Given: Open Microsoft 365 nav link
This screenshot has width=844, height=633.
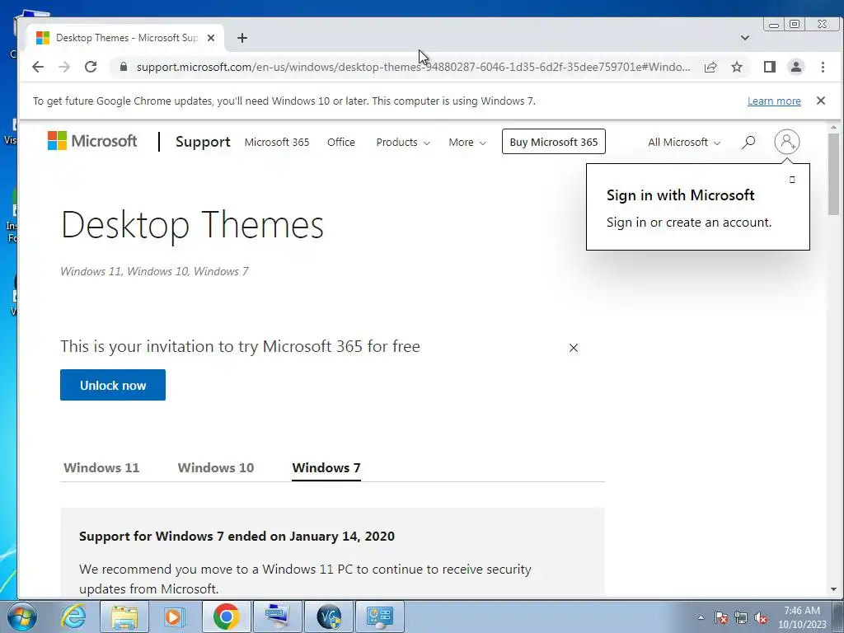Looking at the screenshot, I should [277, 142].
